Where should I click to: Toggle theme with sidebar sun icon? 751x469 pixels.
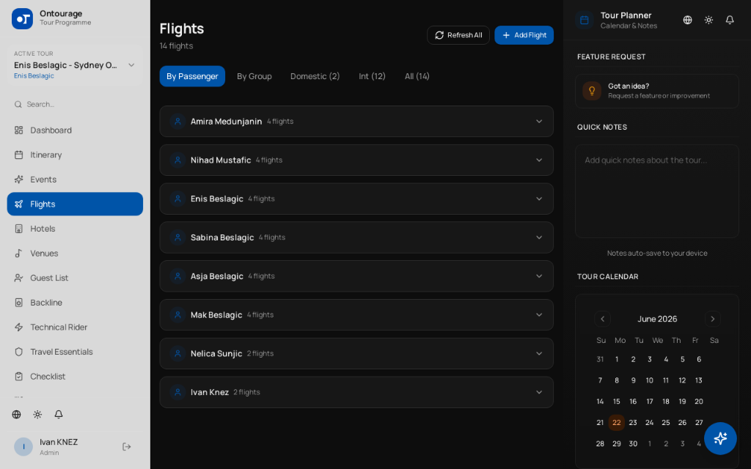37,415
